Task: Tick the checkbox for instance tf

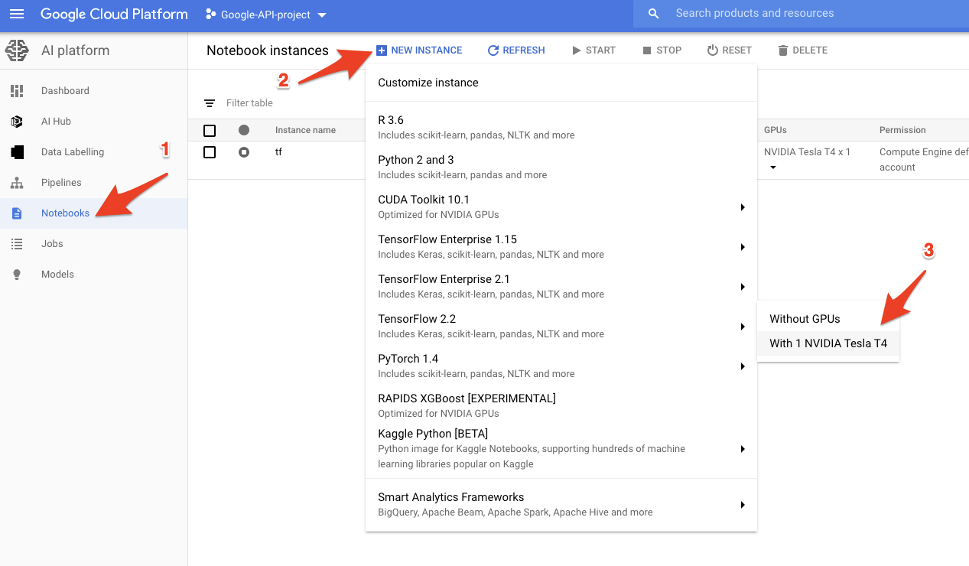Action: tap(210, 152)
